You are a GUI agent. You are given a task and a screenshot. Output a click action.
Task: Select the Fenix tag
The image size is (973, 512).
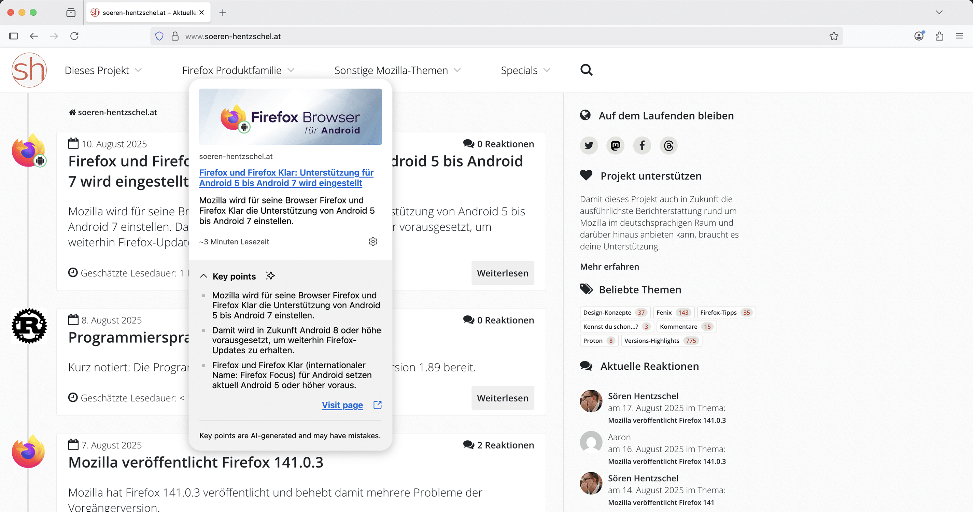(674, 313)
